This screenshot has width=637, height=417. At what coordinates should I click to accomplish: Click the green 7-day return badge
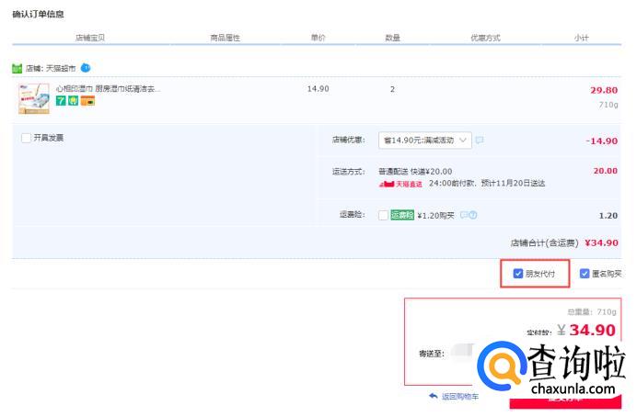[x=61, y=101]
